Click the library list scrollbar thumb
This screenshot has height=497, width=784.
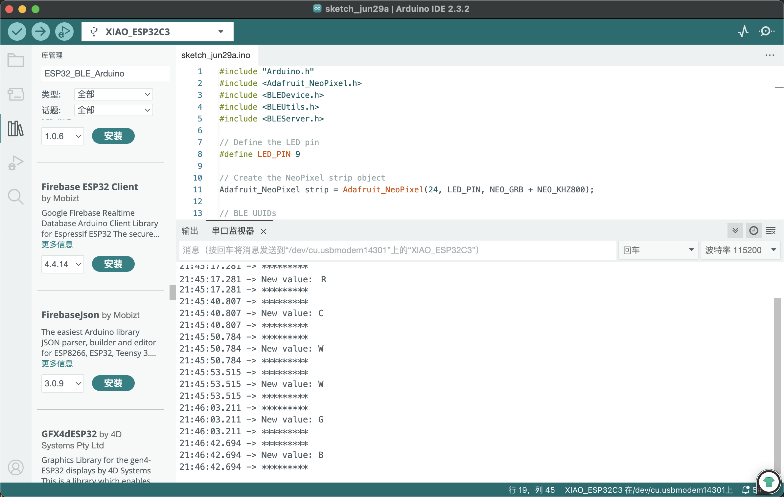[x=173, y=292]
